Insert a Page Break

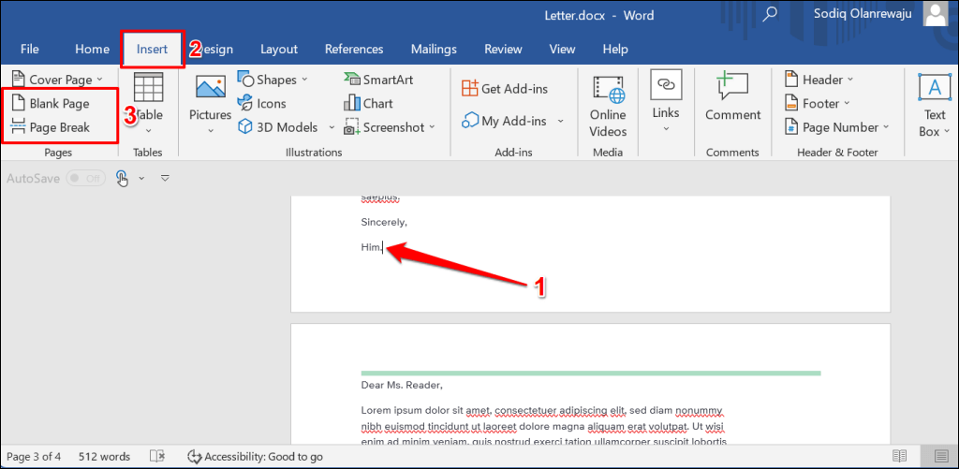click(x=51, y=127)
